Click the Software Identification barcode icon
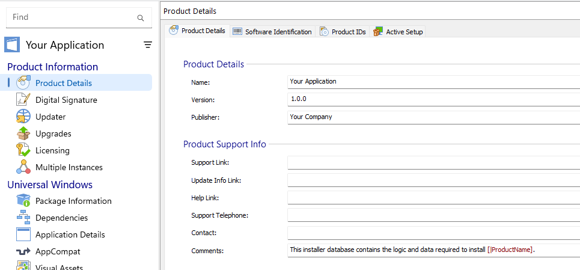 (x=237, y=31)
